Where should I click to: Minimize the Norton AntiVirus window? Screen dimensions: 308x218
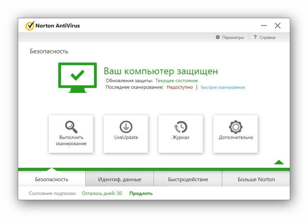pos(264,25)
